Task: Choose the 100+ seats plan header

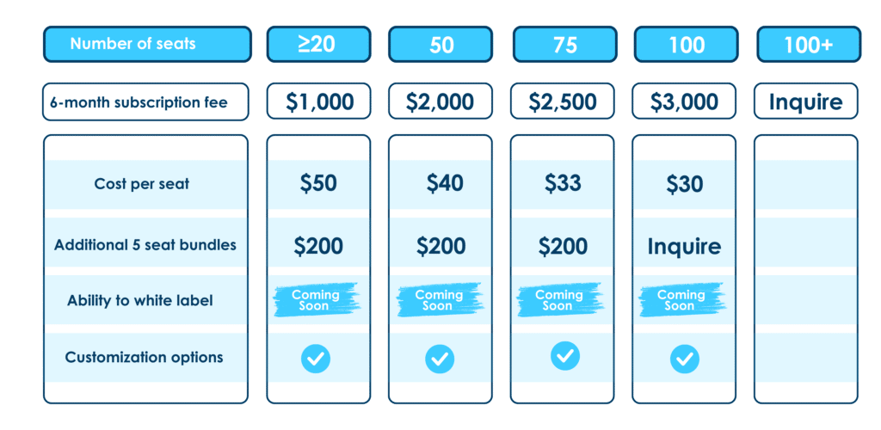Action: pyautogui.click(x=809, y=44)
